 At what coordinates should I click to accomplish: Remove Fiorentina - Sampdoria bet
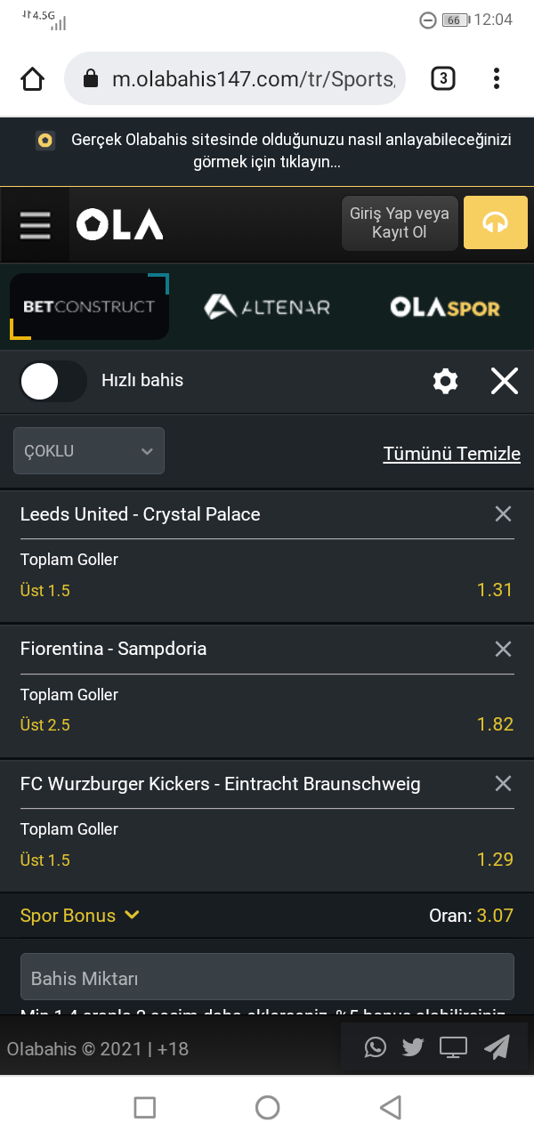(x=503, y=649)
